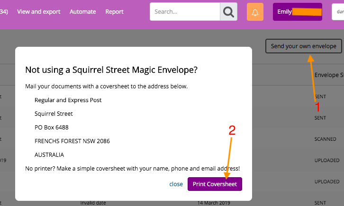
Task: Open notifications via the bell icon
Action: tap(255, 12)
